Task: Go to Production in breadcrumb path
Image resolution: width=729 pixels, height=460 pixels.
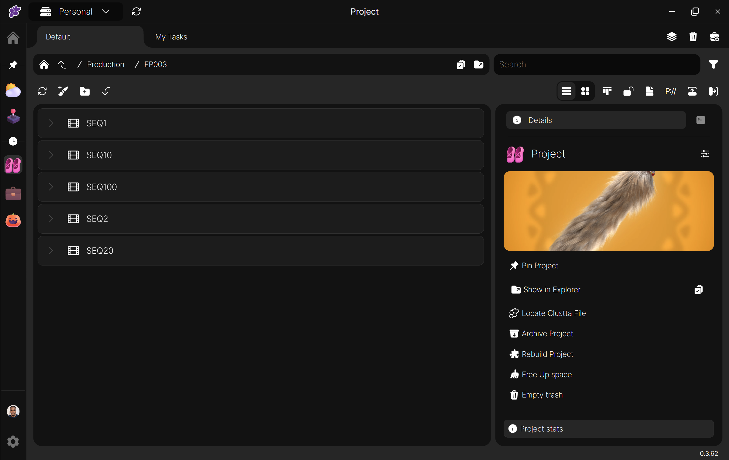Action: [106, 64]
